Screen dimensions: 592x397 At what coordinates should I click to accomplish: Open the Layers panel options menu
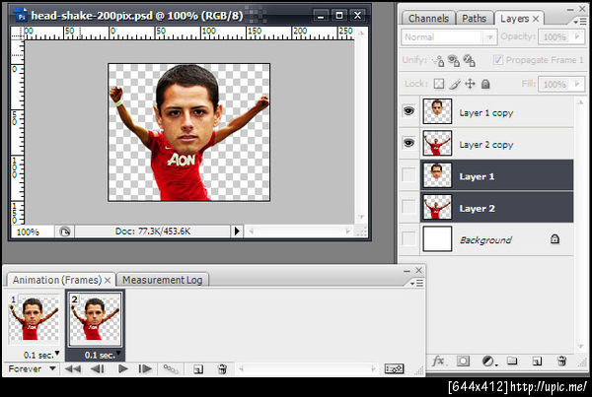click(580, 22)
